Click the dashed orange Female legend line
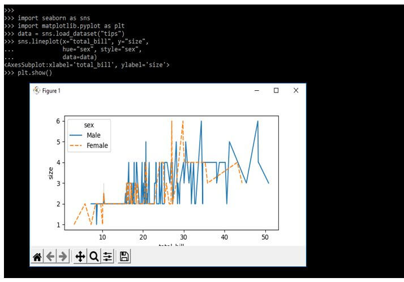 (76, 146)
